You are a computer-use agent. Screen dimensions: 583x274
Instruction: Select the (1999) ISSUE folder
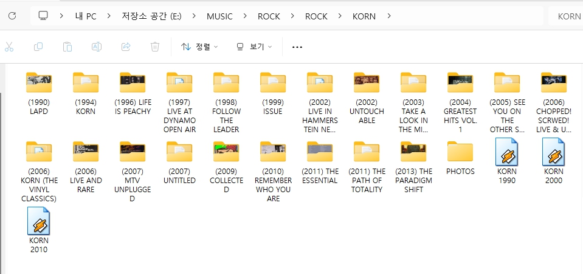click(273, 94)
